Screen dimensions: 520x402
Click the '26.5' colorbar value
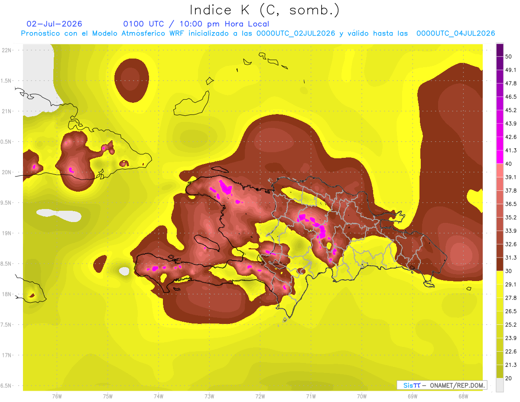coord(511,311)
